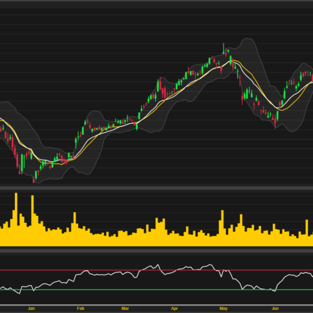This screenshot has width=313, height=313.
Task: Click the Jan label on time axis
Action: tap(31, 309)
